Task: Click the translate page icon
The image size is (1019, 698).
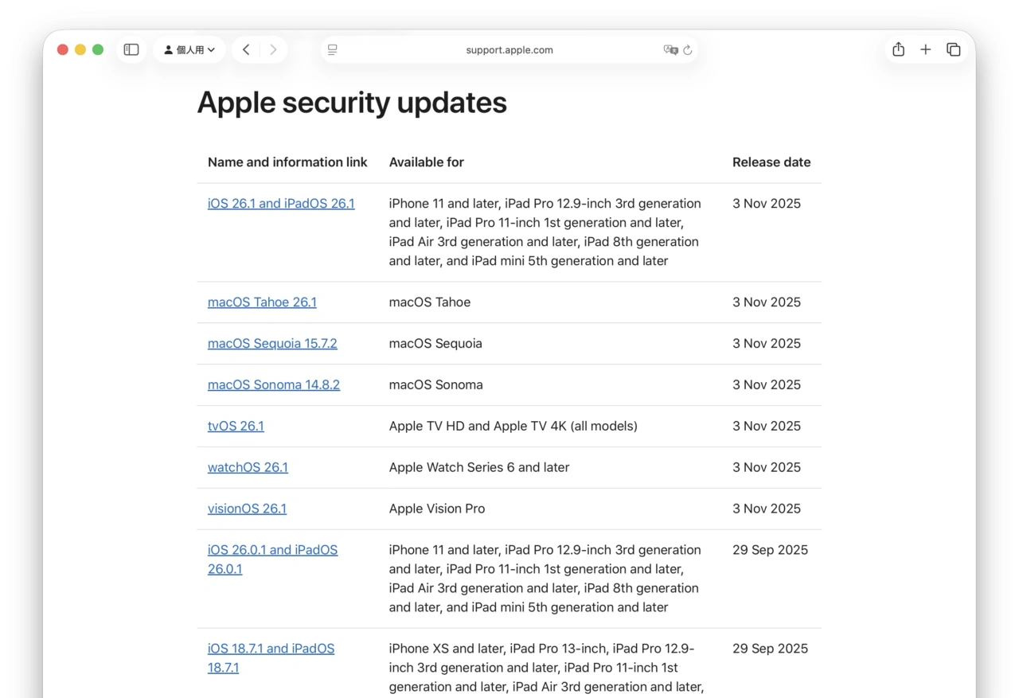Action: (670, 49)
